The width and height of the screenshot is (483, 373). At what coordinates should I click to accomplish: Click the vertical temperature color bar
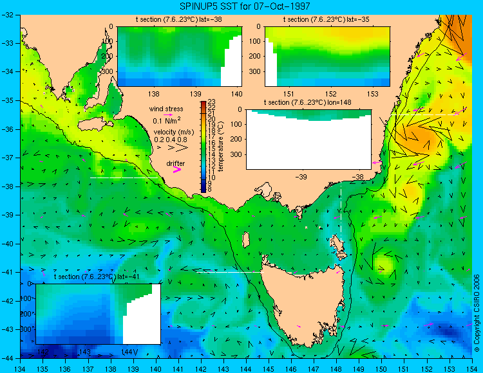click(x=204, y=147)
